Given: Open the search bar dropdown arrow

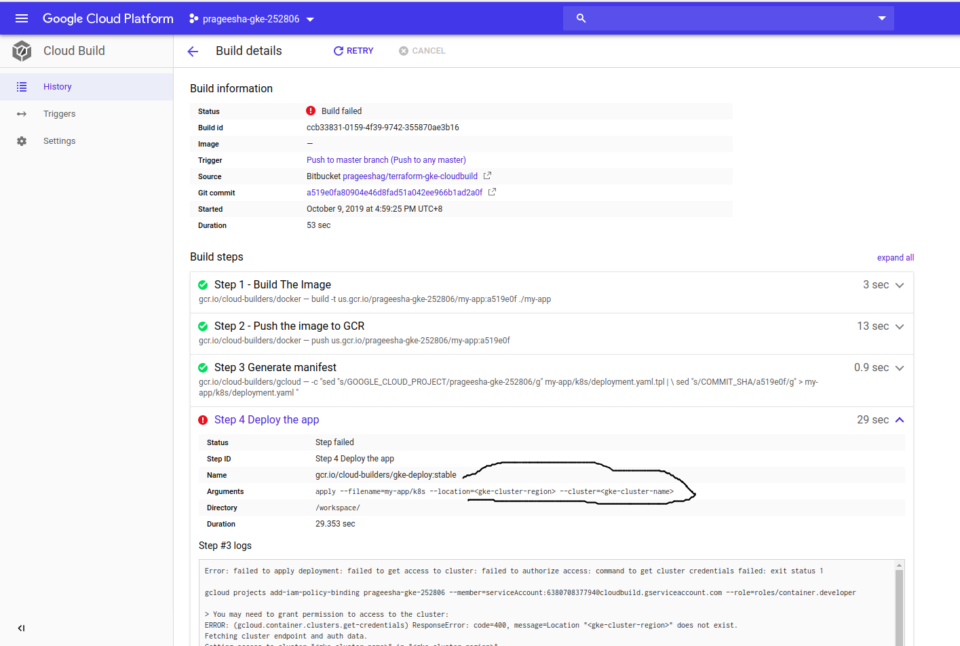Looking at the screenshot, I should coord(881,18).
